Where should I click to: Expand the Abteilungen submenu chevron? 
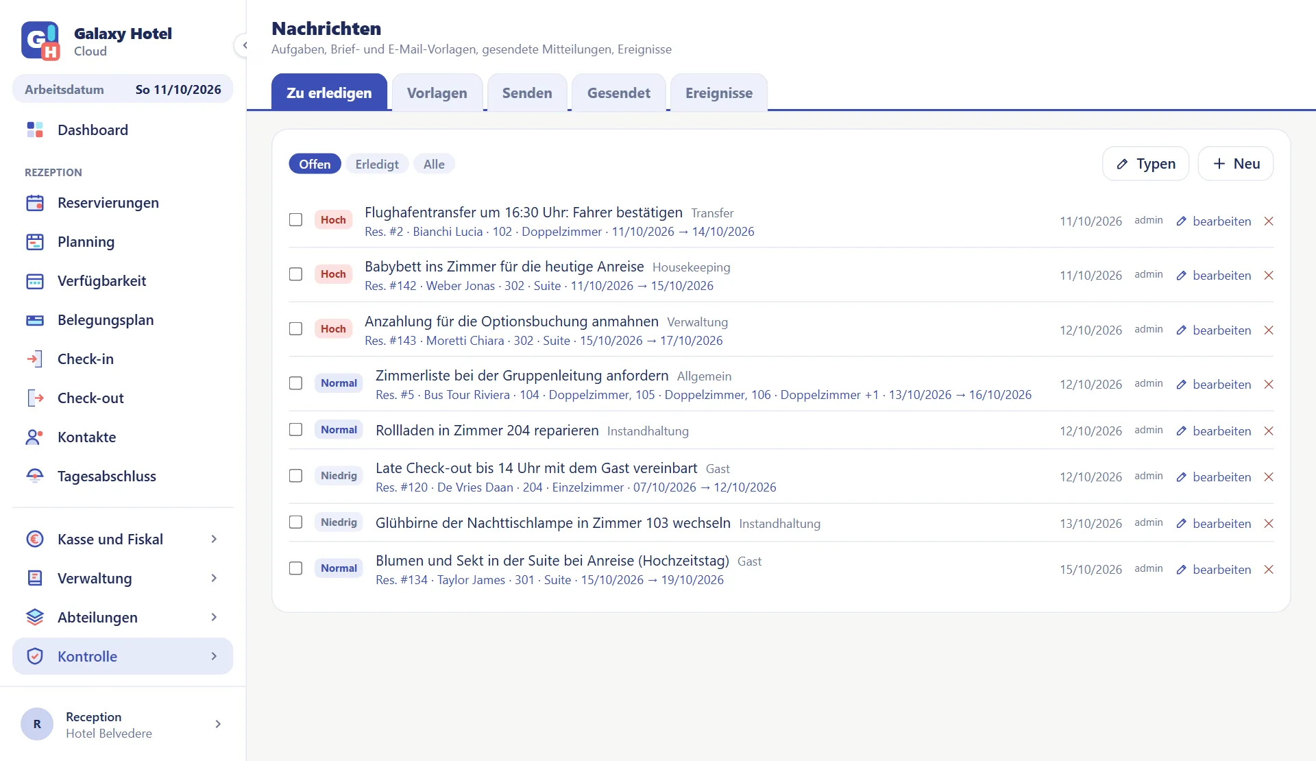(x=214, y=618)
